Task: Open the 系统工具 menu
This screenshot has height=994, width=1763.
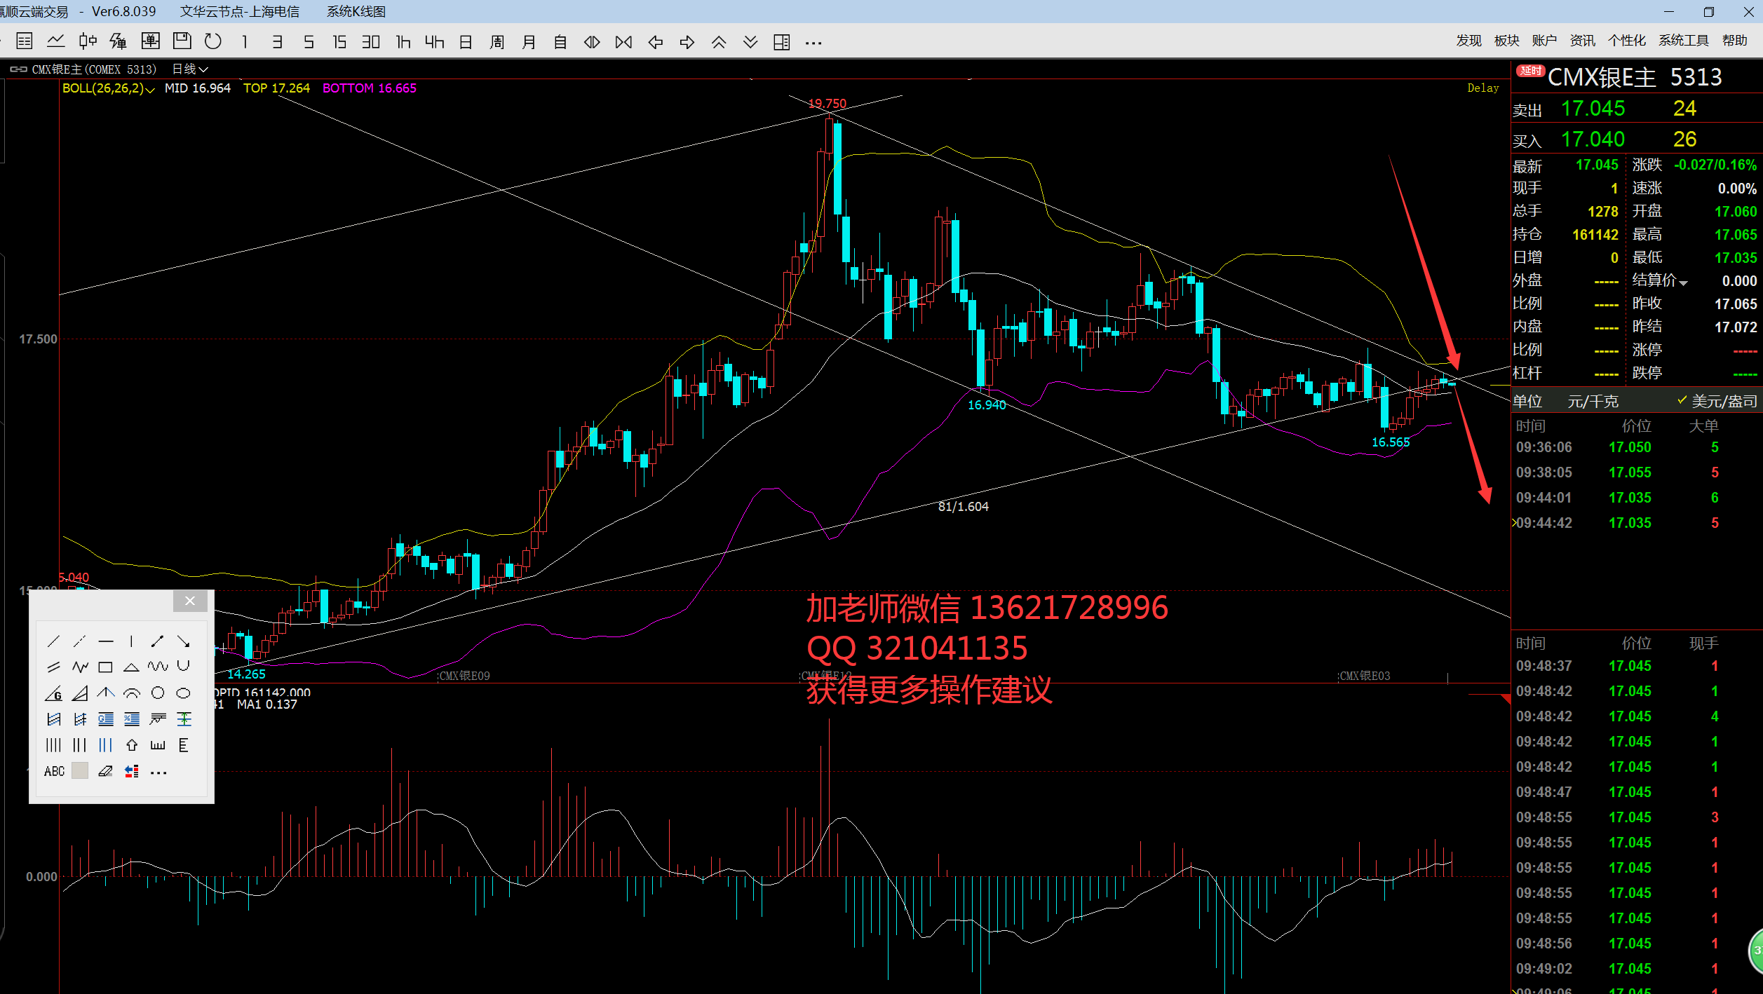Action: 1683,41
